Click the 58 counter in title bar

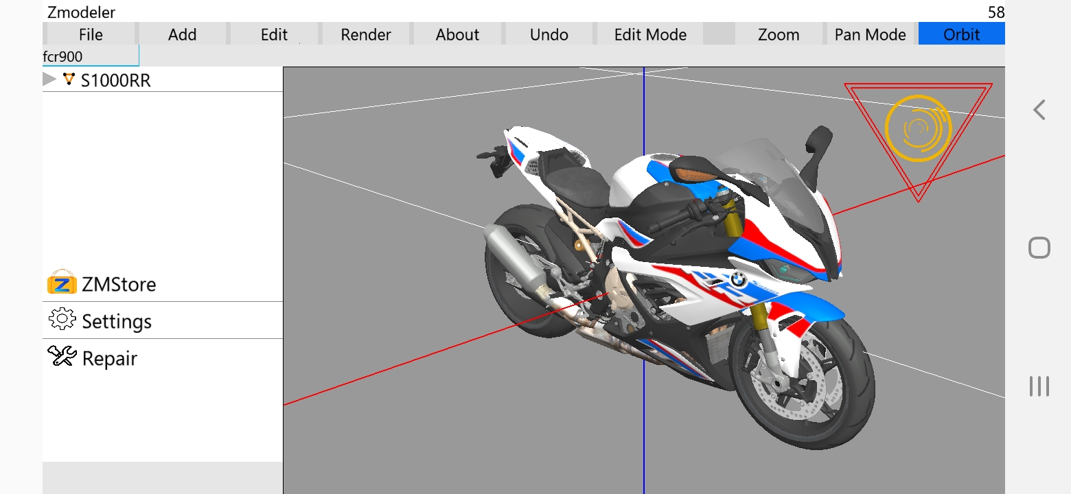pos(996,12)
